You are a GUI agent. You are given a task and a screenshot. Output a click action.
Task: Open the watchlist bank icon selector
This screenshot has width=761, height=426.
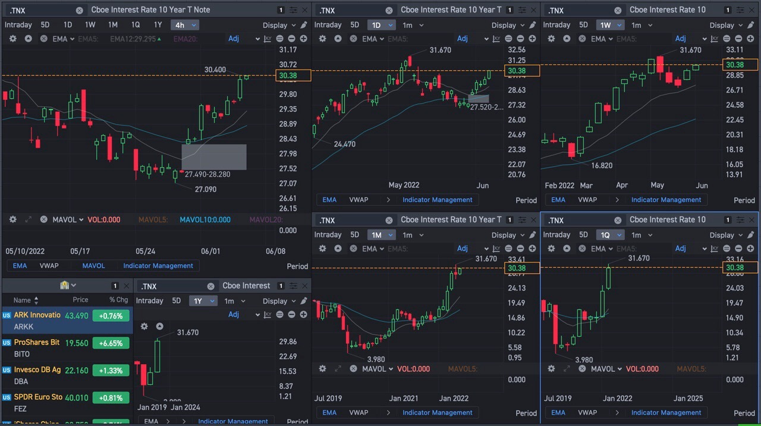68,286
